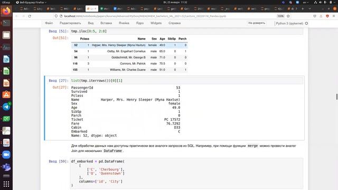Switch to the active white browser tab

tap(92, 8)
